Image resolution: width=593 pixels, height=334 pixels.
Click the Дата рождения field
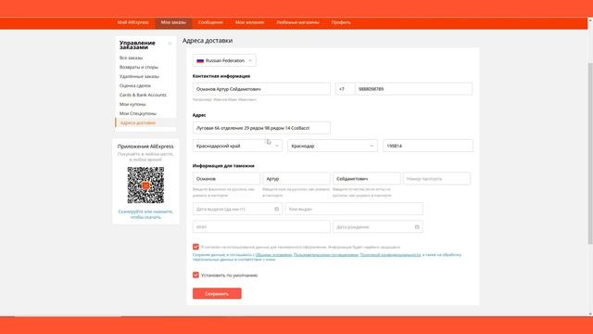(x=378, y=226)
